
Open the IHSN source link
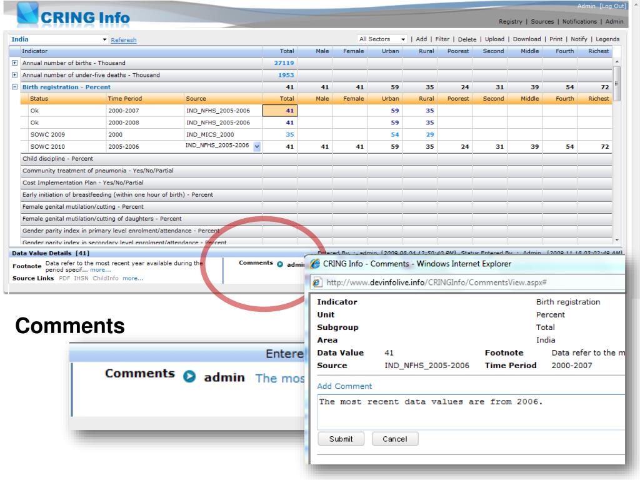click(81, 278)
